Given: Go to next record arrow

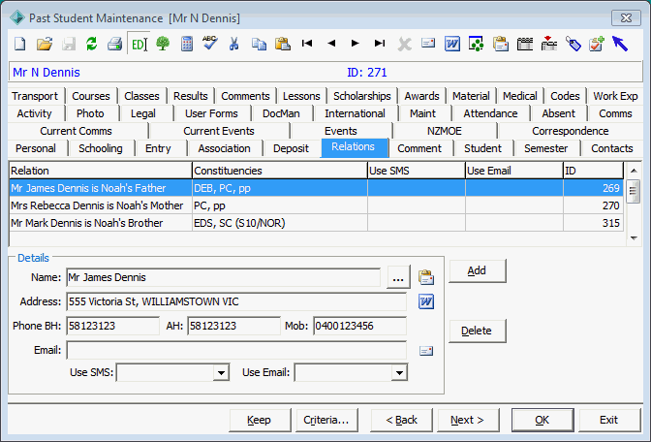Looking at the screenshot, I should click(x=355, y=44).
